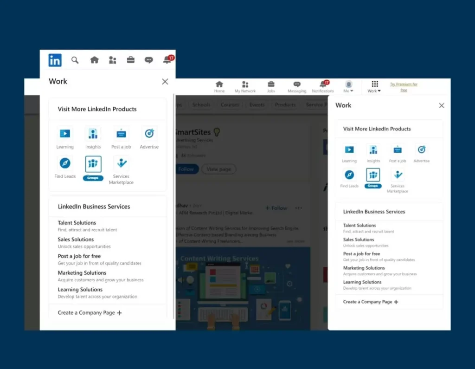Click Post a job icon in right panel
Viewport: 475px width, 369px height.
398,149
